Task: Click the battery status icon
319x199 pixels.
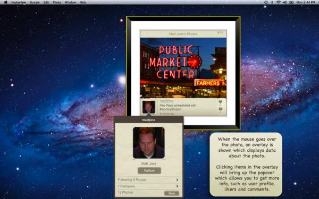Action: [x=291, y=2]
